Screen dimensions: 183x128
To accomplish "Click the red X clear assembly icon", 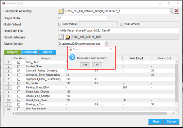I will click(x=176, y=11).
